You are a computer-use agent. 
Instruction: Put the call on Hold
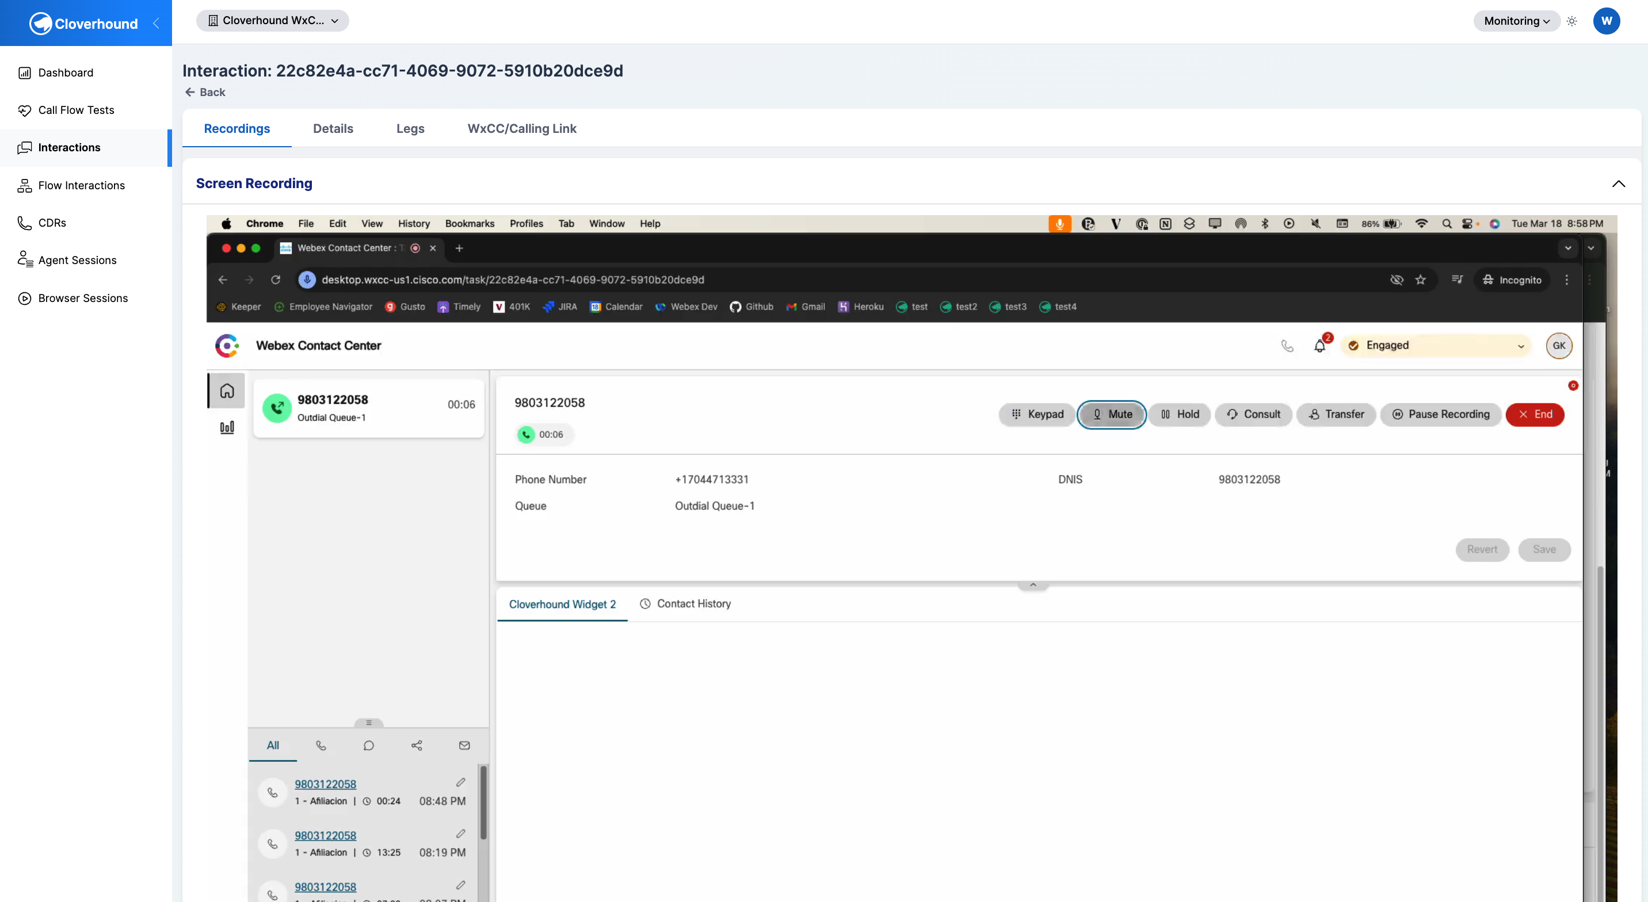coord(1180,414)
